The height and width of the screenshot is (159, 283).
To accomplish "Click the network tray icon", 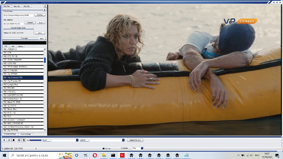I will click(247, 155).
